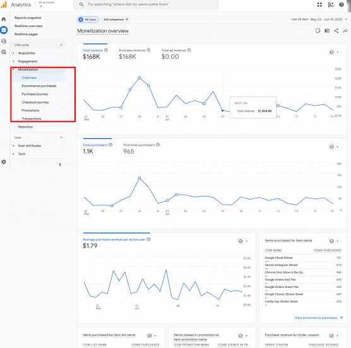Click the Google Cloud Sticker row
The width and height of the screenshot is (351, 348).
coord(303,258)
